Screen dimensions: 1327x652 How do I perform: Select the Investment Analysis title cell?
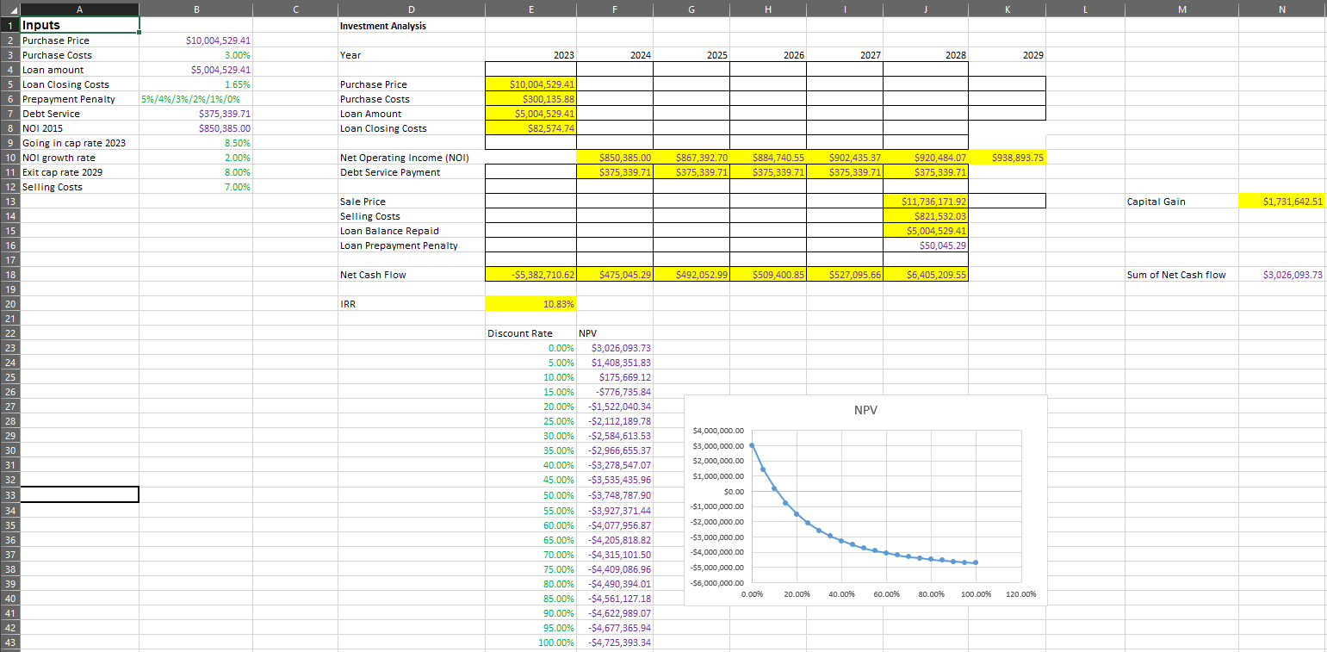coord(410,26)
